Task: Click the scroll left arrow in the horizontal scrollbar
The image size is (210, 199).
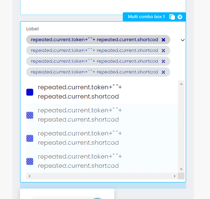Action: coord(29,176)
